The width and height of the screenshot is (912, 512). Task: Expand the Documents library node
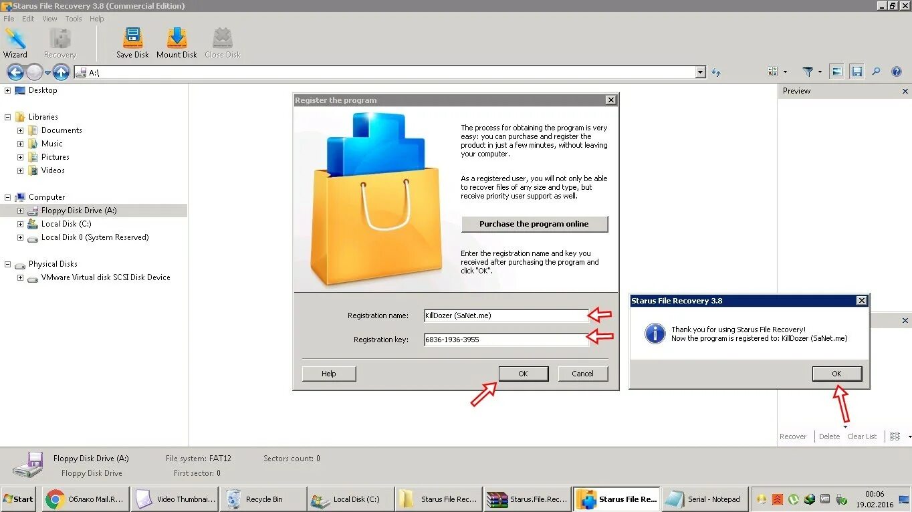click(20, 130)
